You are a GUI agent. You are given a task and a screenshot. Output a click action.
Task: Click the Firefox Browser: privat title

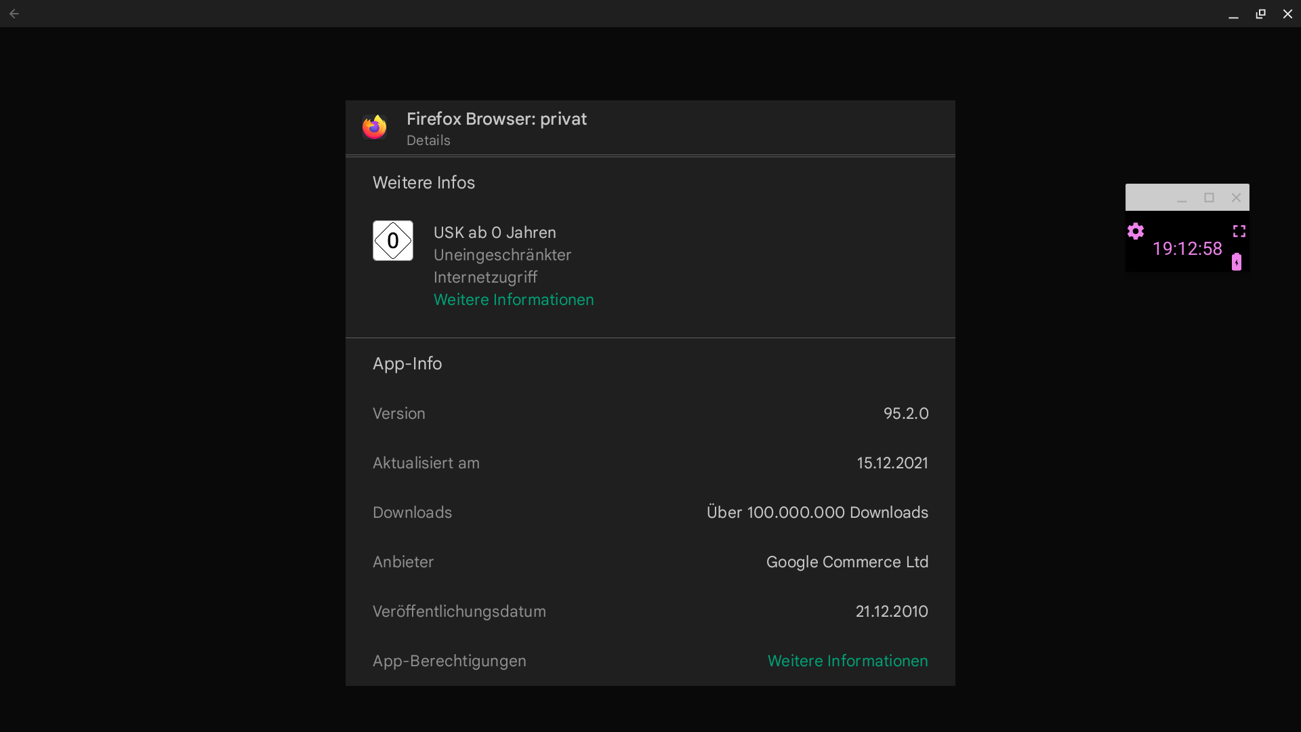496,119
